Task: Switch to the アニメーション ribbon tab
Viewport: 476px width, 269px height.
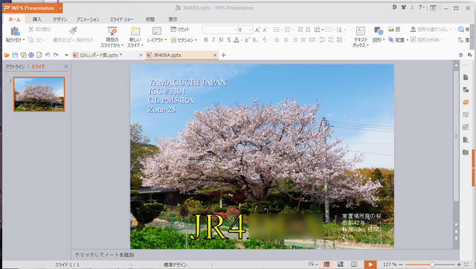Action: (x=88, y=19)
